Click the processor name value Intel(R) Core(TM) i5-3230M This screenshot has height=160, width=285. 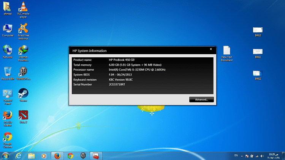137,70
